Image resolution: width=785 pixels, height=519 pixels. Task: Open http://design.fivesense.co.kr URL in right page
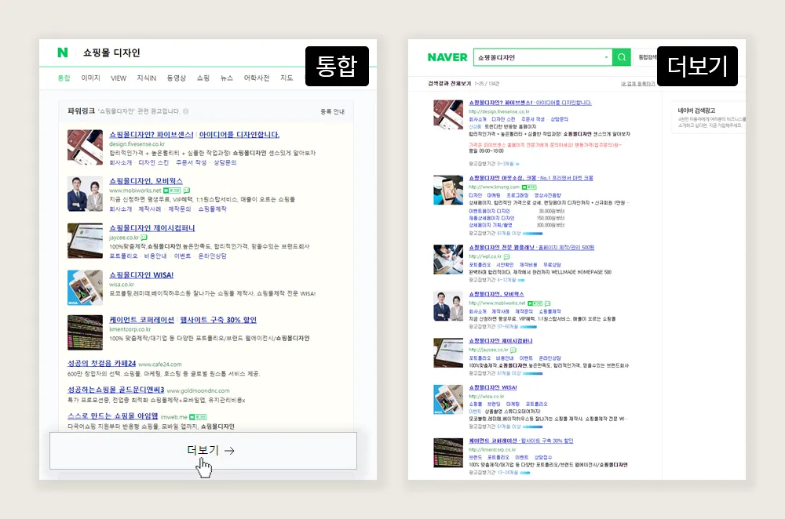pos(499,111)
